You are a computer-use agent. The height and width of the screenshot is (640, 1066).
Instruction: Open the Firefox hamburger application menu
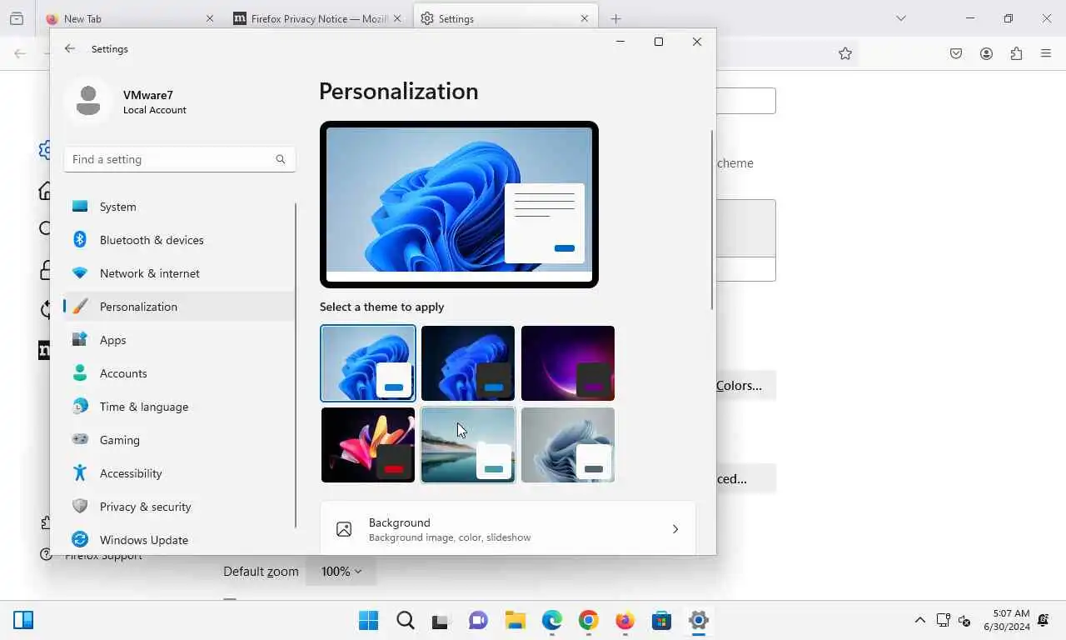1046,53
